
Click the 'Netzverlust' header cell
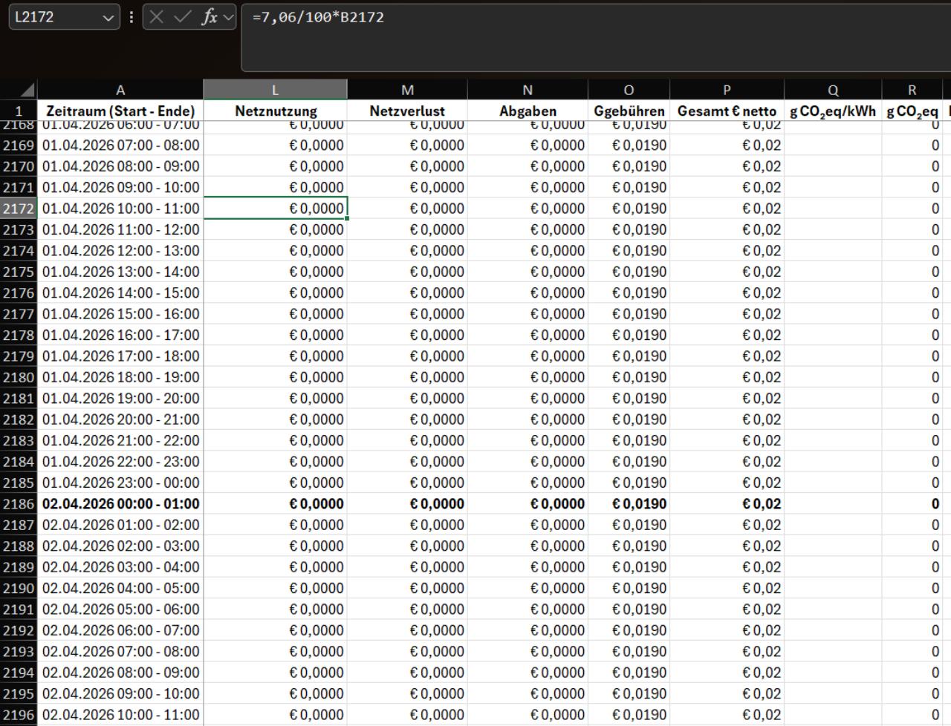tap(407, 111)
